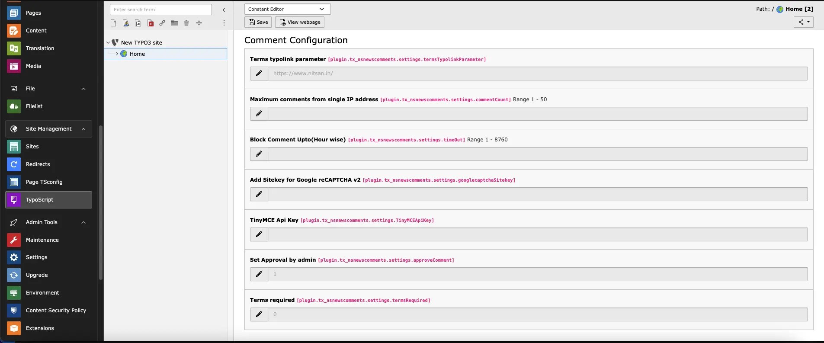Open the Settings admin tool
This screenshot has height=343, width=824.
(48, 257)
